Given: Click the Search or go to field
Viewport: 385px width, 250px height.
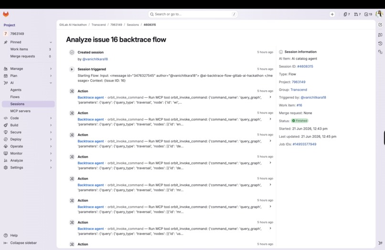Looking at the screenshot, I should (193, 14).
